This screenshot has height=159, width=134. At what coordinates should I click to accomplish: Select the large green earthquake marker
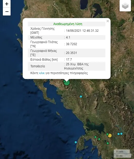[x=67, y=83]
